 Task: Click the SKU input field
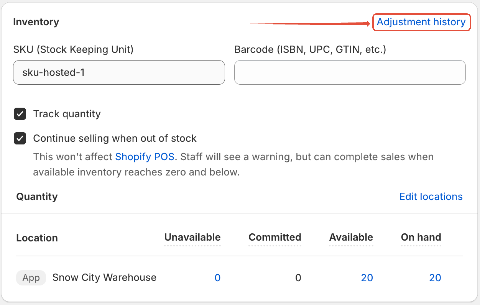(x=119, y=72)
